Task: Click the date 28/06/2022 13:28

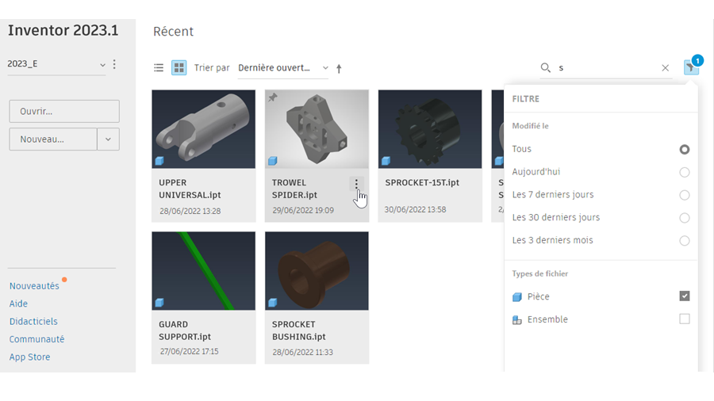Action: click(x=190, y=211)
